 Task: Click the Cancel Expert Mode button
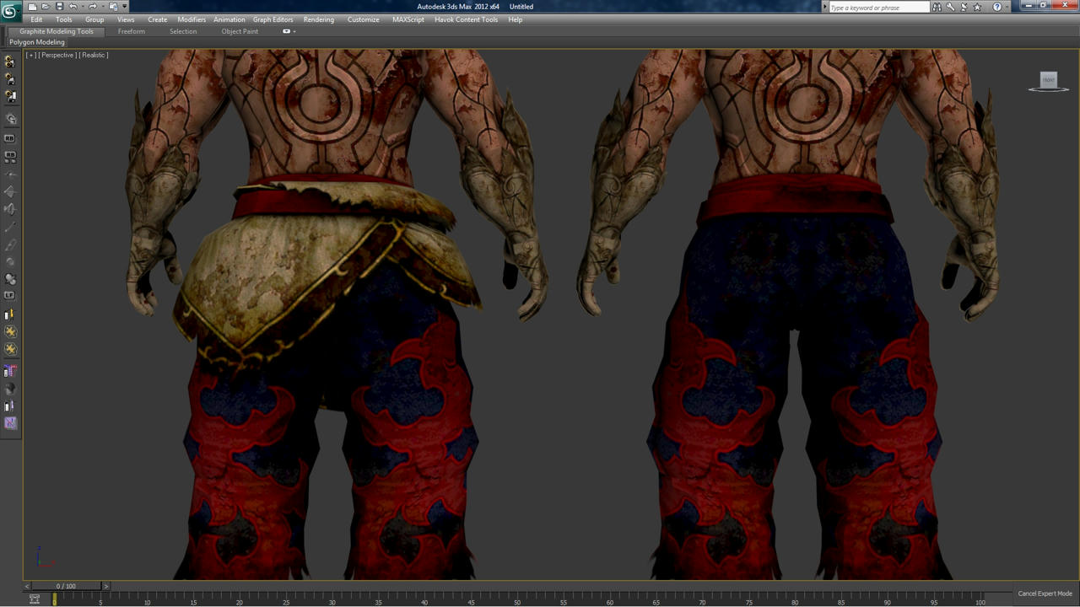click(x=1045, y=594)
